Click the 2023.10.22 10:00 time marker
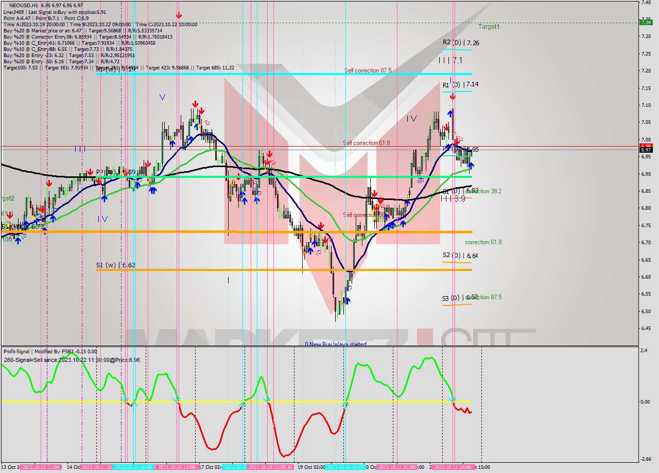 pyautogui.click(x=453, y=467)
